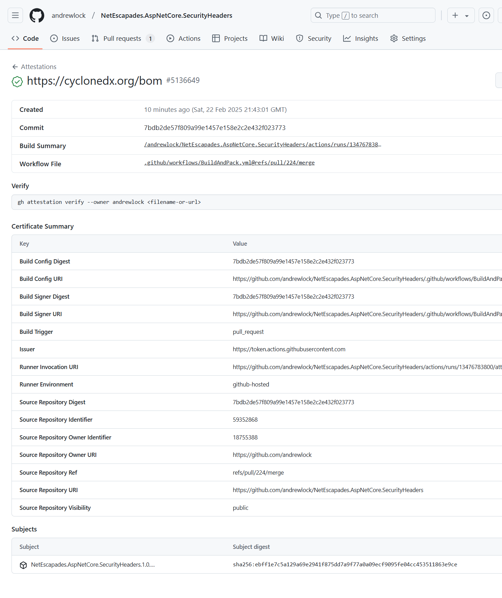Click Source Repository Identifier 59352868
This screenshot has height=598, width=502.
pyautogui.click(x=245, y=420)
